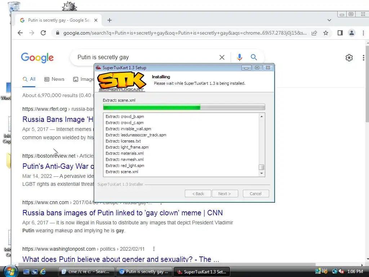This screenshot has width=369, height=277.
Task: Switch to Chrome taskbar button
Action: pyautogui.click(x=144, y=272)
